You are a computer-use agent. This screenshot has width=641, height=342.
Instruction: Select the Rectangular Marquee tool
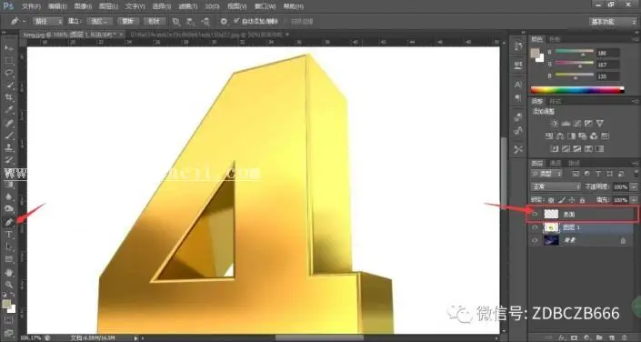coord(9,61)
